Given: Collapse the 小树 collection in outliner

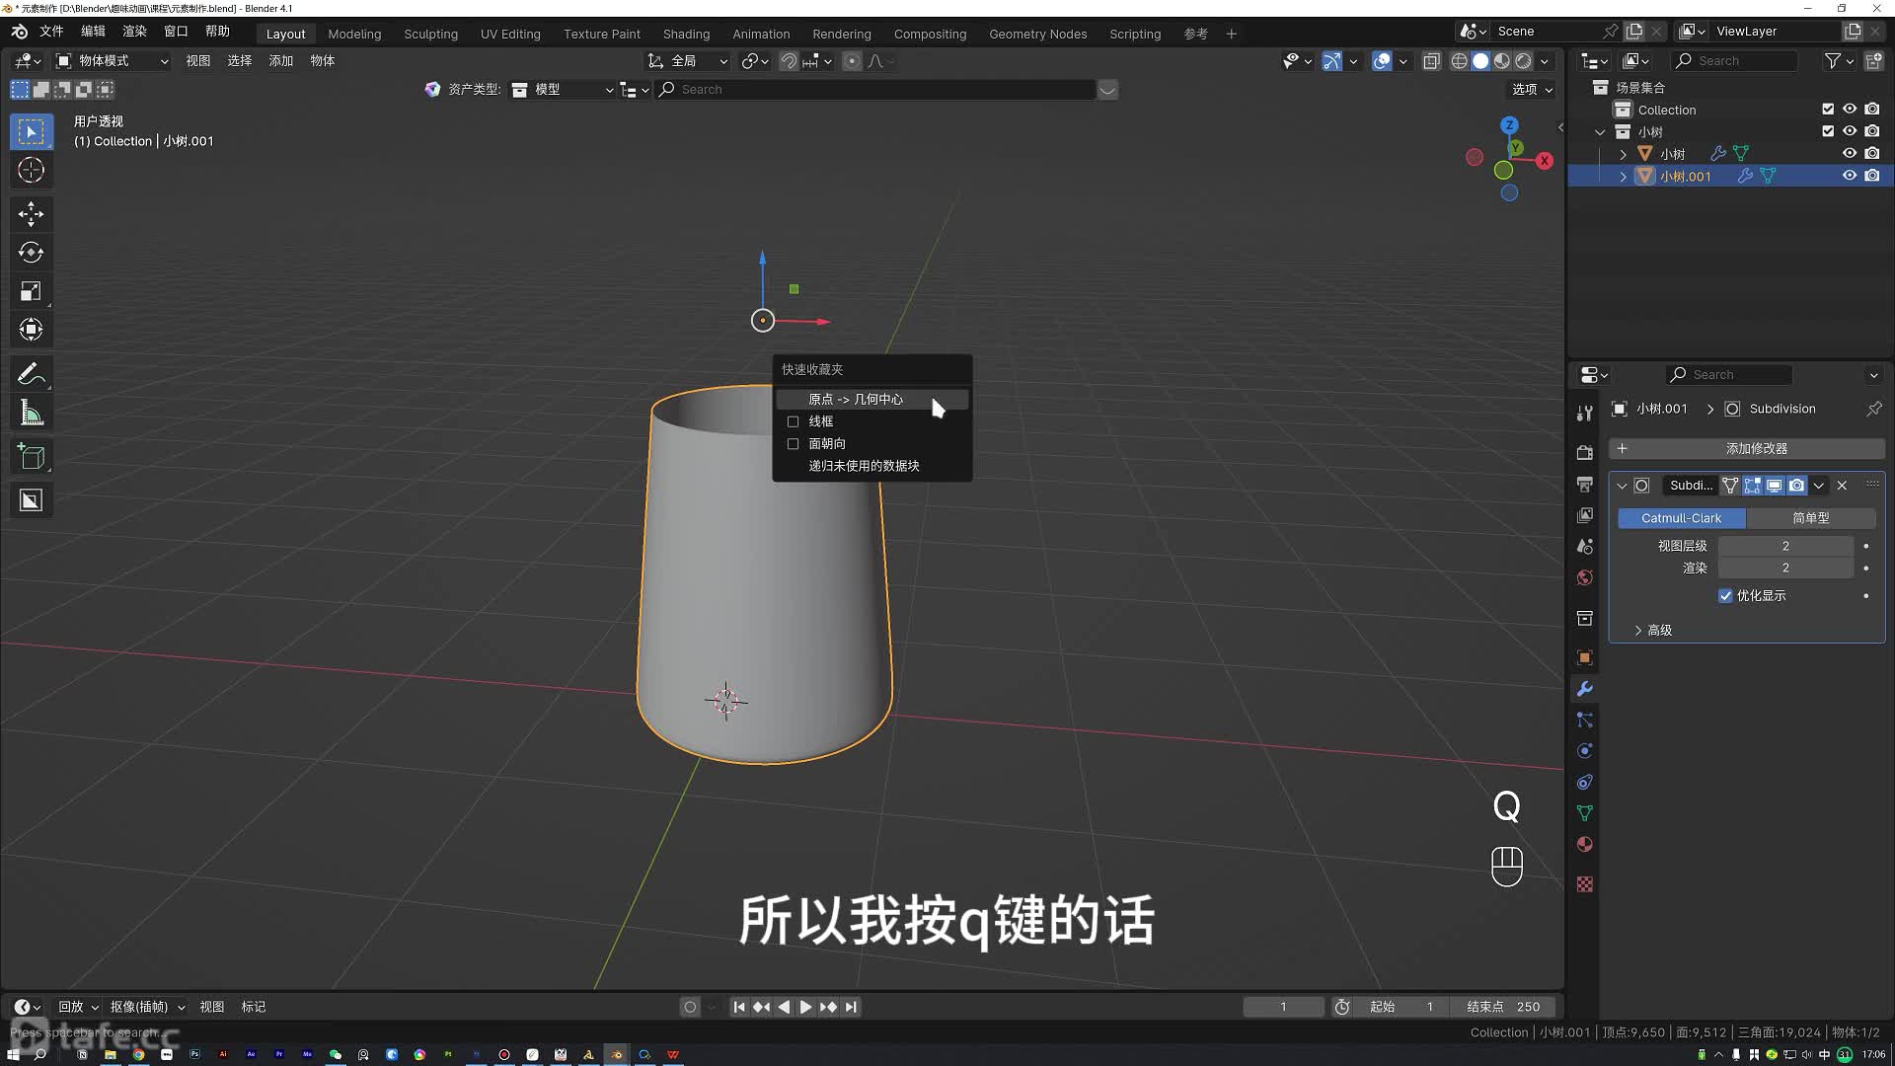Looking at the screenshot, I should 1600,131.
